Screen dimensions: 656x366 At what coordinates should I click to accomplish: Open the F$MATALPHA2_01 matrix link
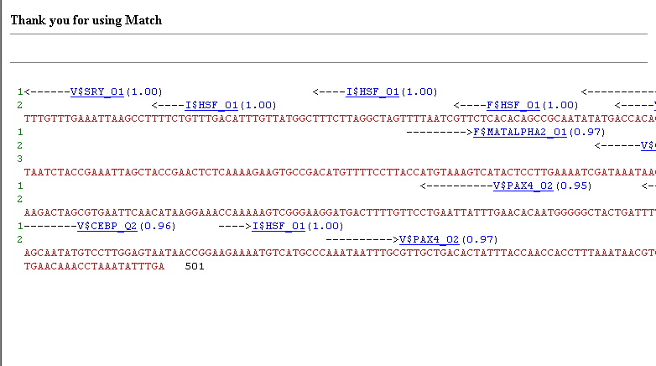point(520,132)
